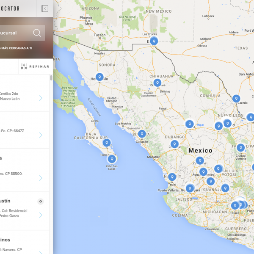Click the Phoenix city label on map
Viewport: 254px width, 254px height.
86,18
